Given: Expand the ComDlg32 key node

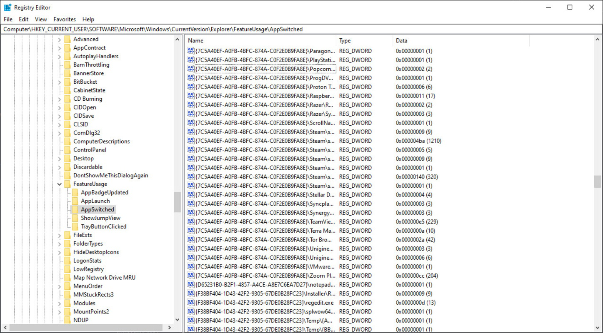Looking at the screenshot, I should pos(59,133).
